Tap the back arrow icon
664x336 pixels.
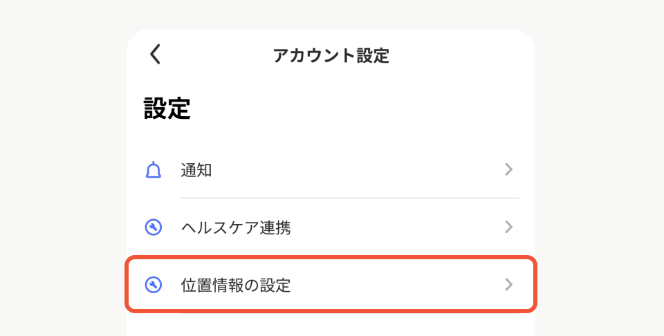click(x=156, y=55)
